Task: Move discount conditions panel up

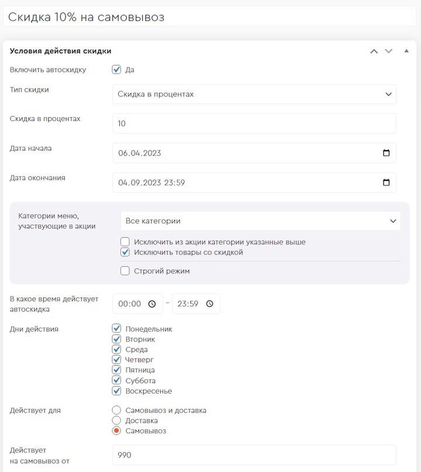Action: coord(374,51)
